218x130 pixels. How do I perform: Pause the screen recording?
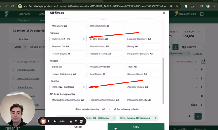pos(49,121)
